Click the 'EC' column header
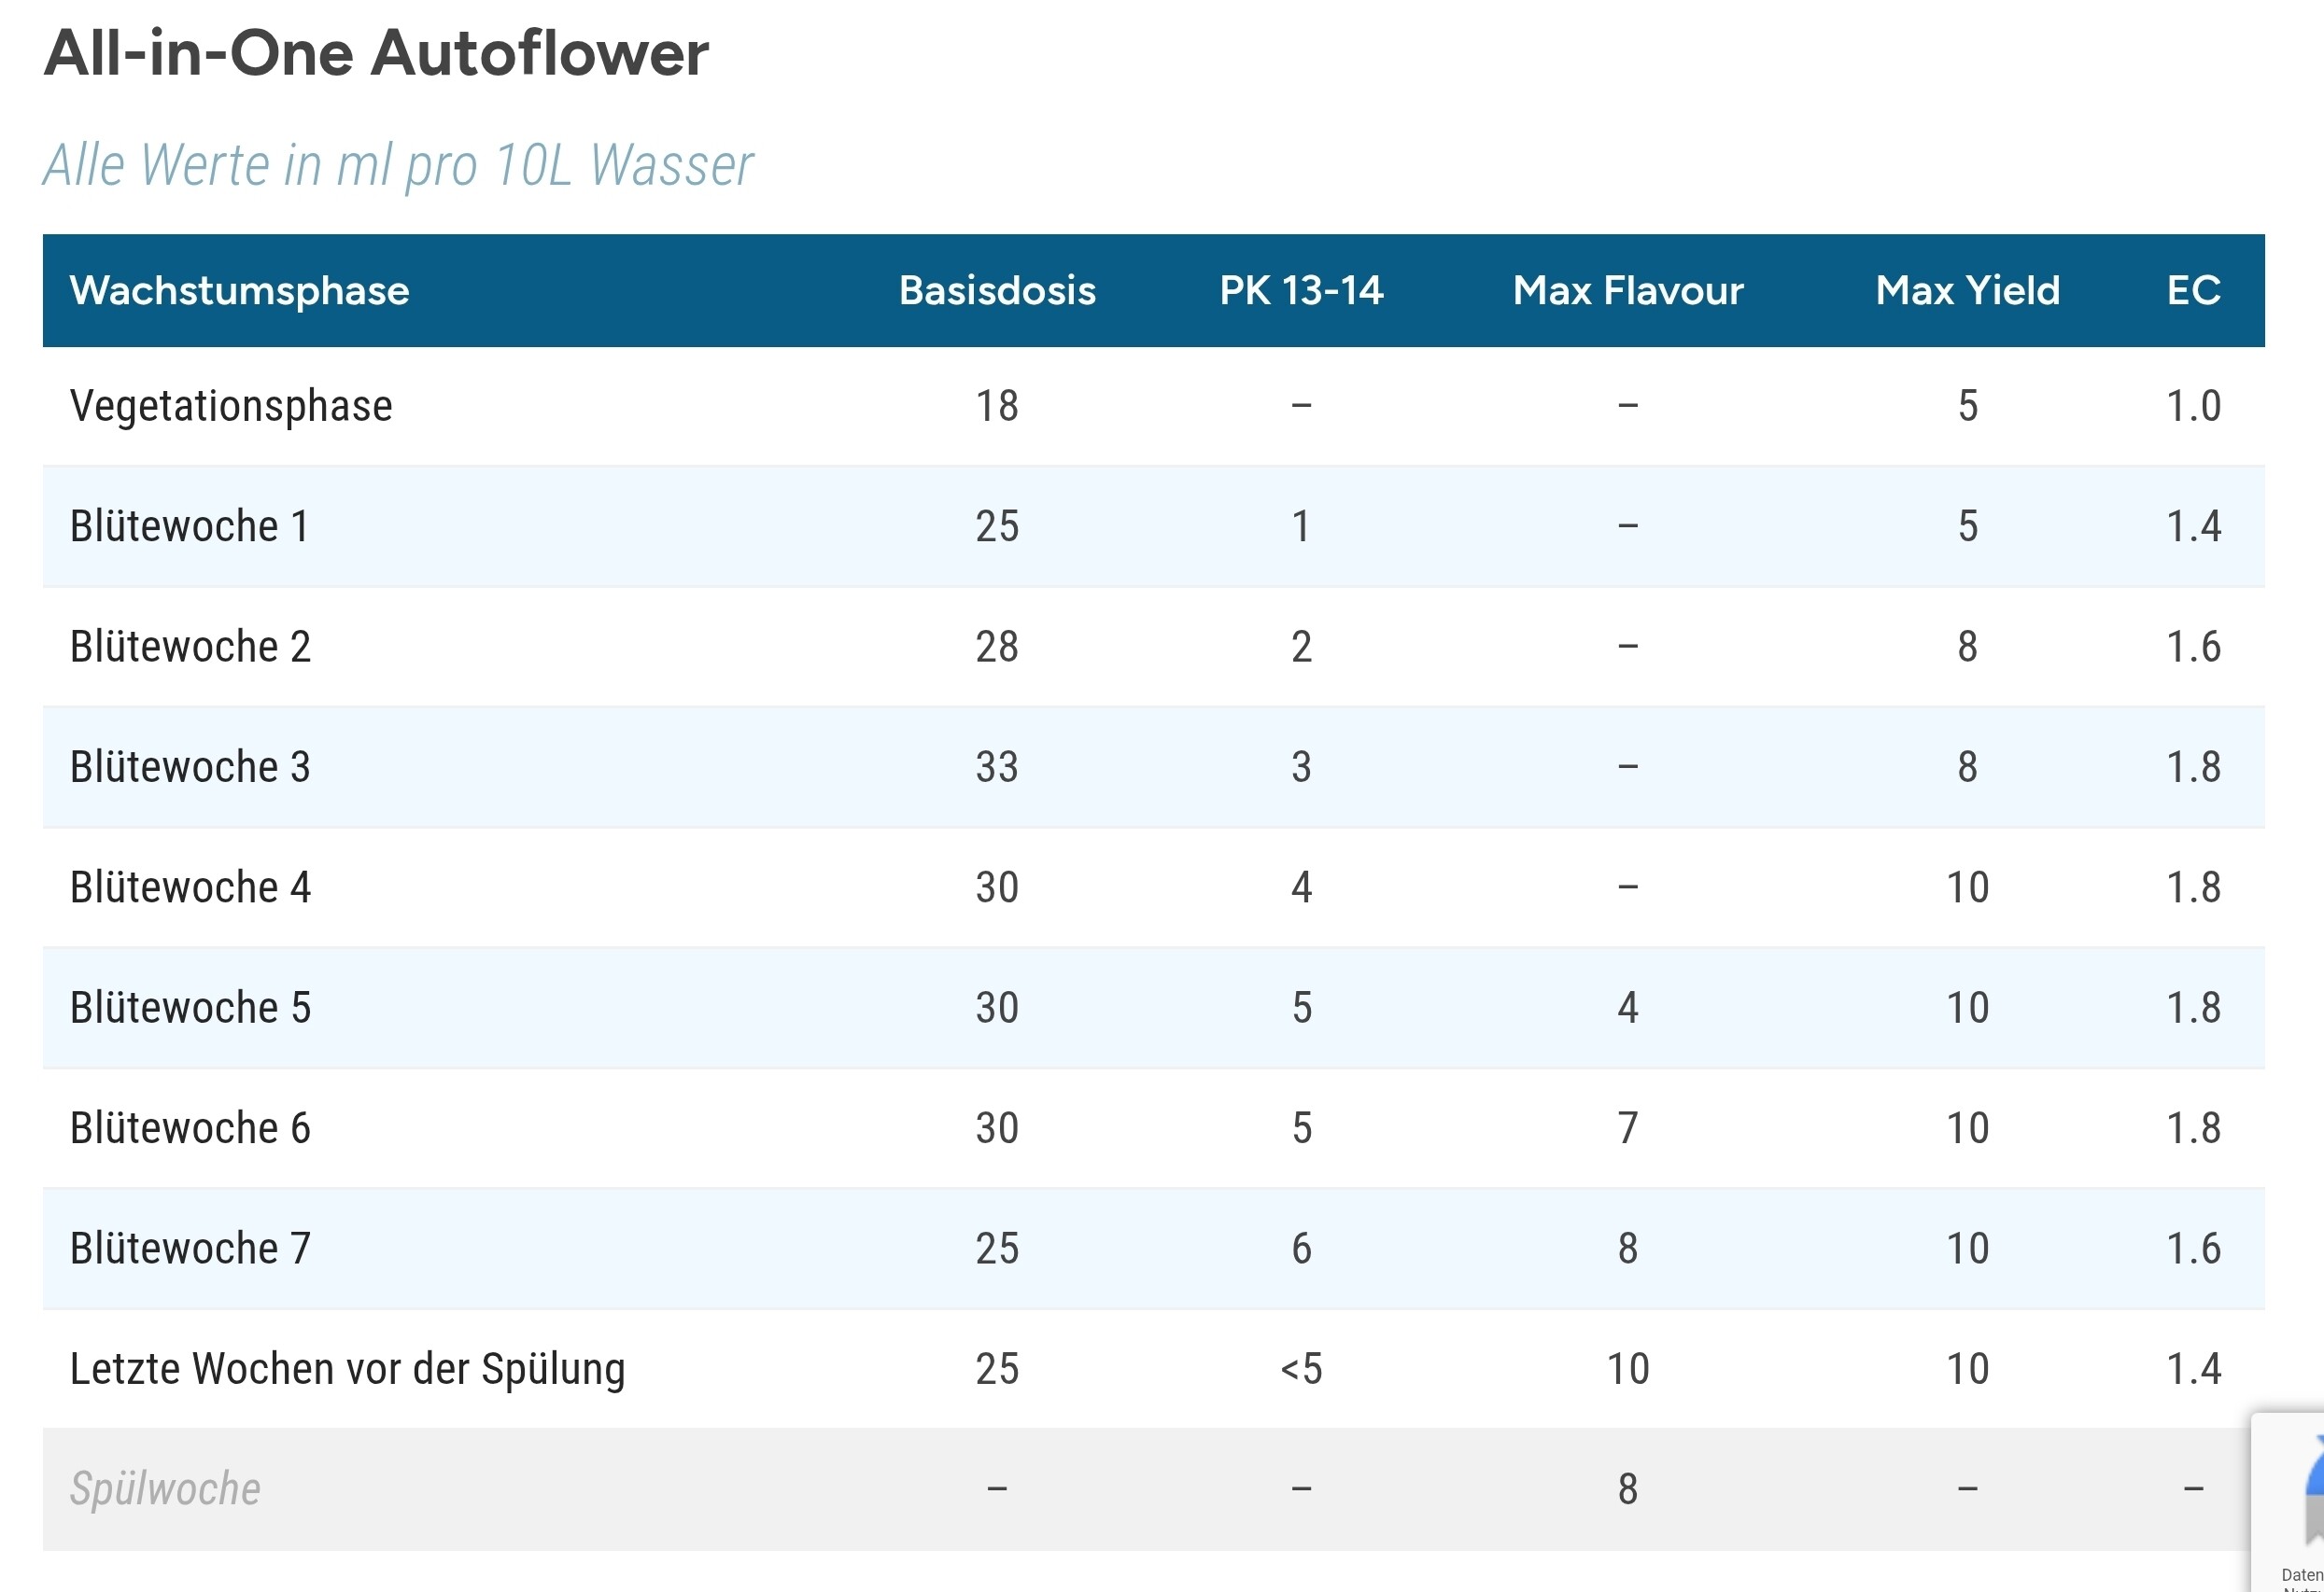The height and width of the screenshot is (1592, 2324). click(2193, 291)
